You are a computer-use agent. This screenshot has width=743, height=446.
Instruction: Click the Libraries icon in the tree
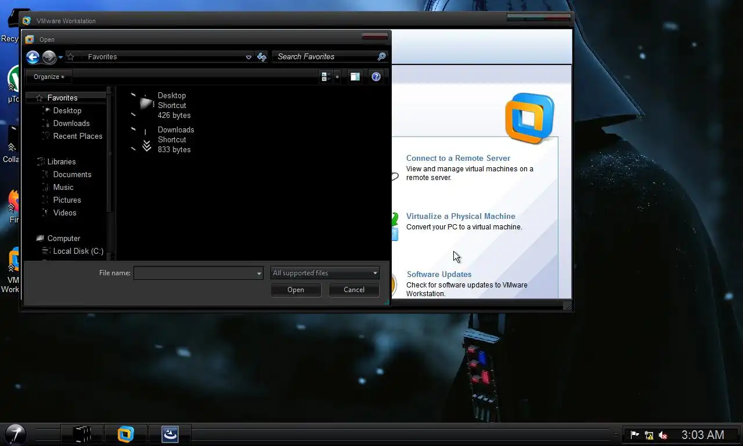40,161
